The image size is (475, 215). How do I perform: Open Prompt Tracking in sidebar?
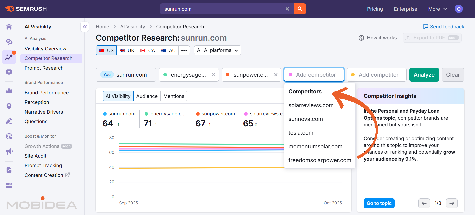pyautogui.click(x=43, y=165)
